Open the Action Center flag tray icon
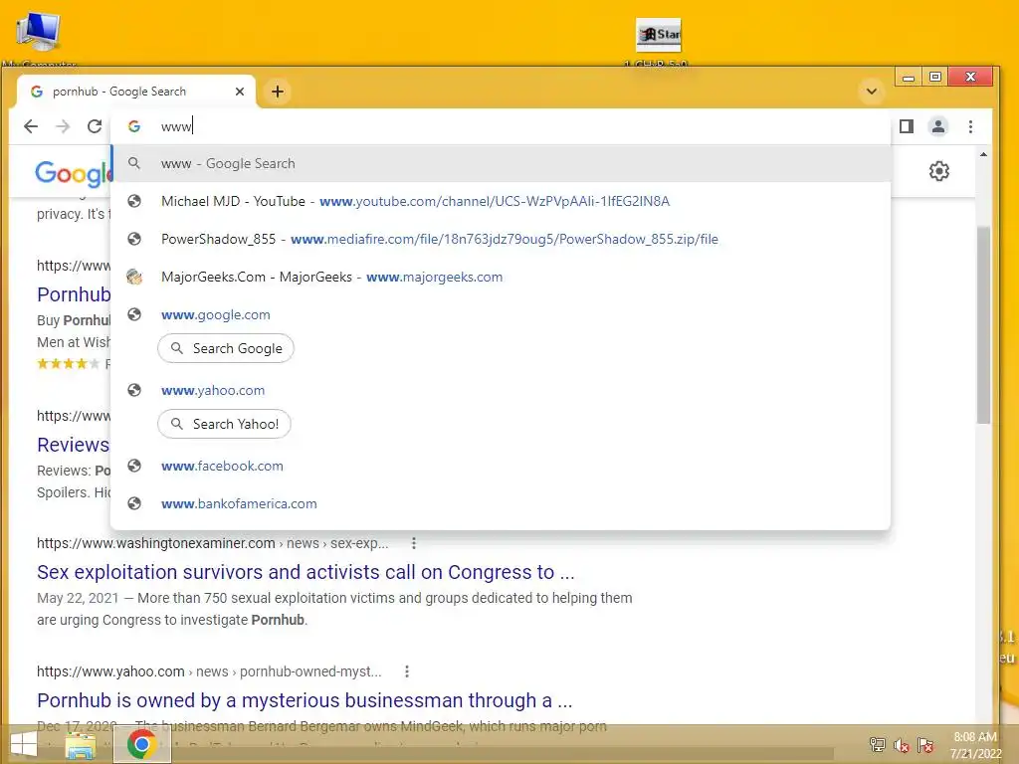 pyautogui.click(x=925, y=745)
